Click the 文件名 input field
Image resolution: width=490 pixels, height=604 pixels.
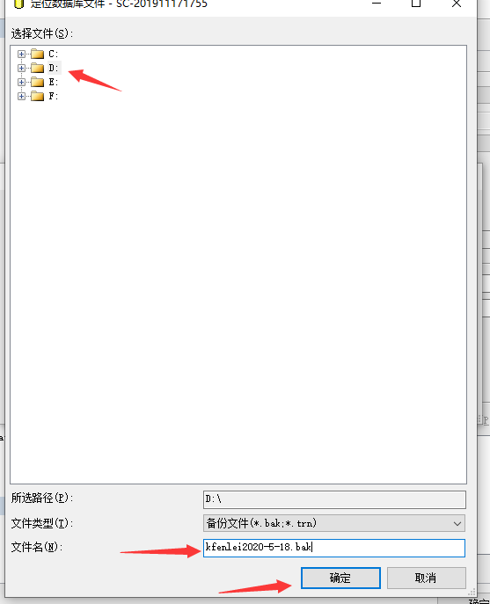pyautogui.click(x=334, y=548)
